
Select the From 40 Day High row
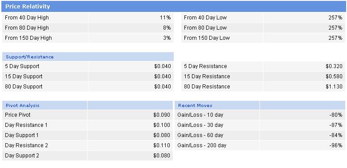point(88,18)
